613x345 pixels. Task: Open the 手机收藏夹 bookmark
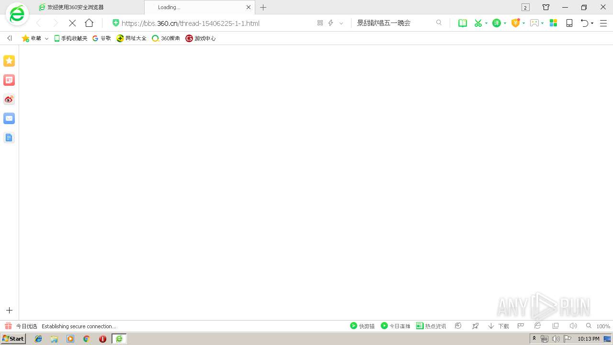71,38
